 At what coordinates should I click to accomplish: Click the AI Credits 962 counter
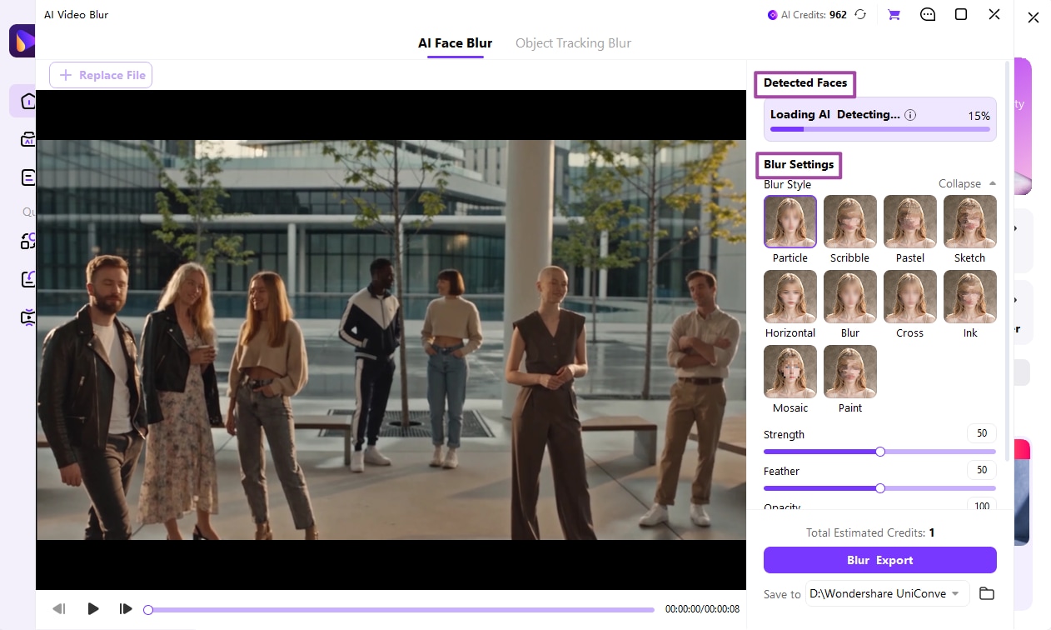(x=807, y=15)
